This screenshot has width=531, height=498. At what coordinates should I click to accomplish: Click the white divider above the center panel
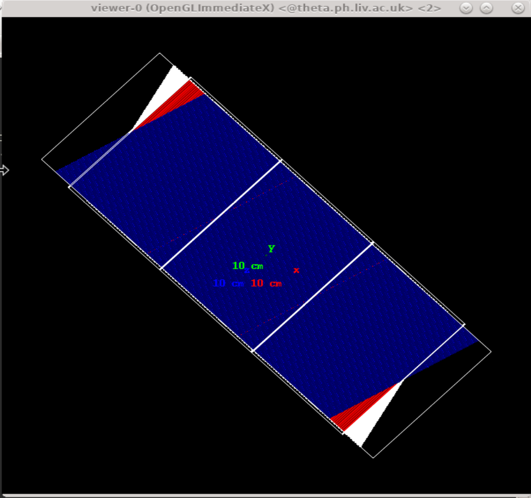tap(221, 214)
